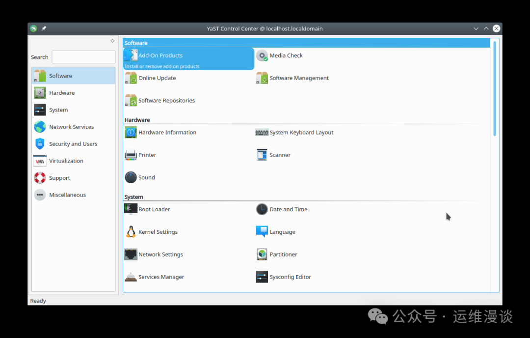
Task: Click the Online Update label
Action: [157, 78]
